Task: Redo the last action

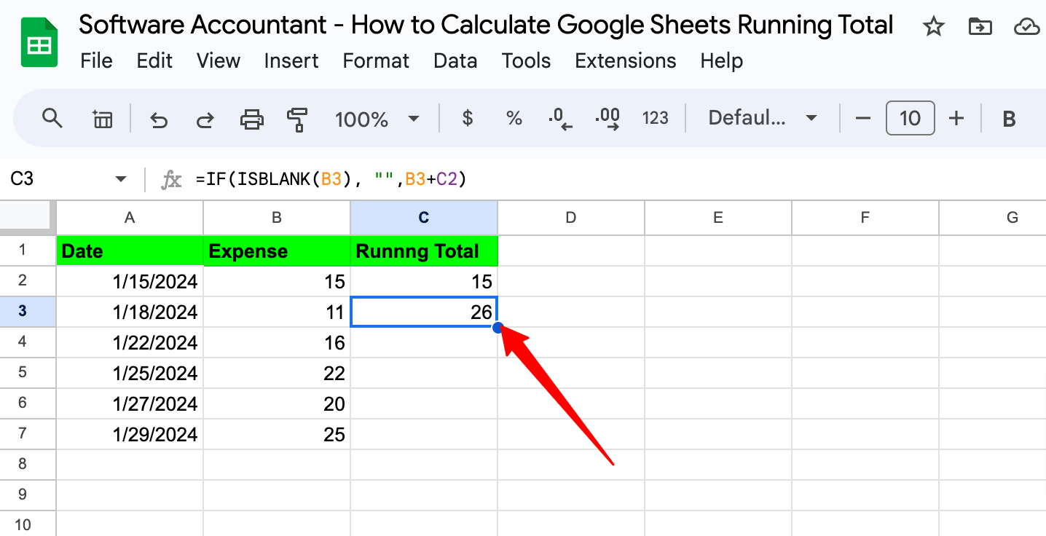Action: coord(205,119)
